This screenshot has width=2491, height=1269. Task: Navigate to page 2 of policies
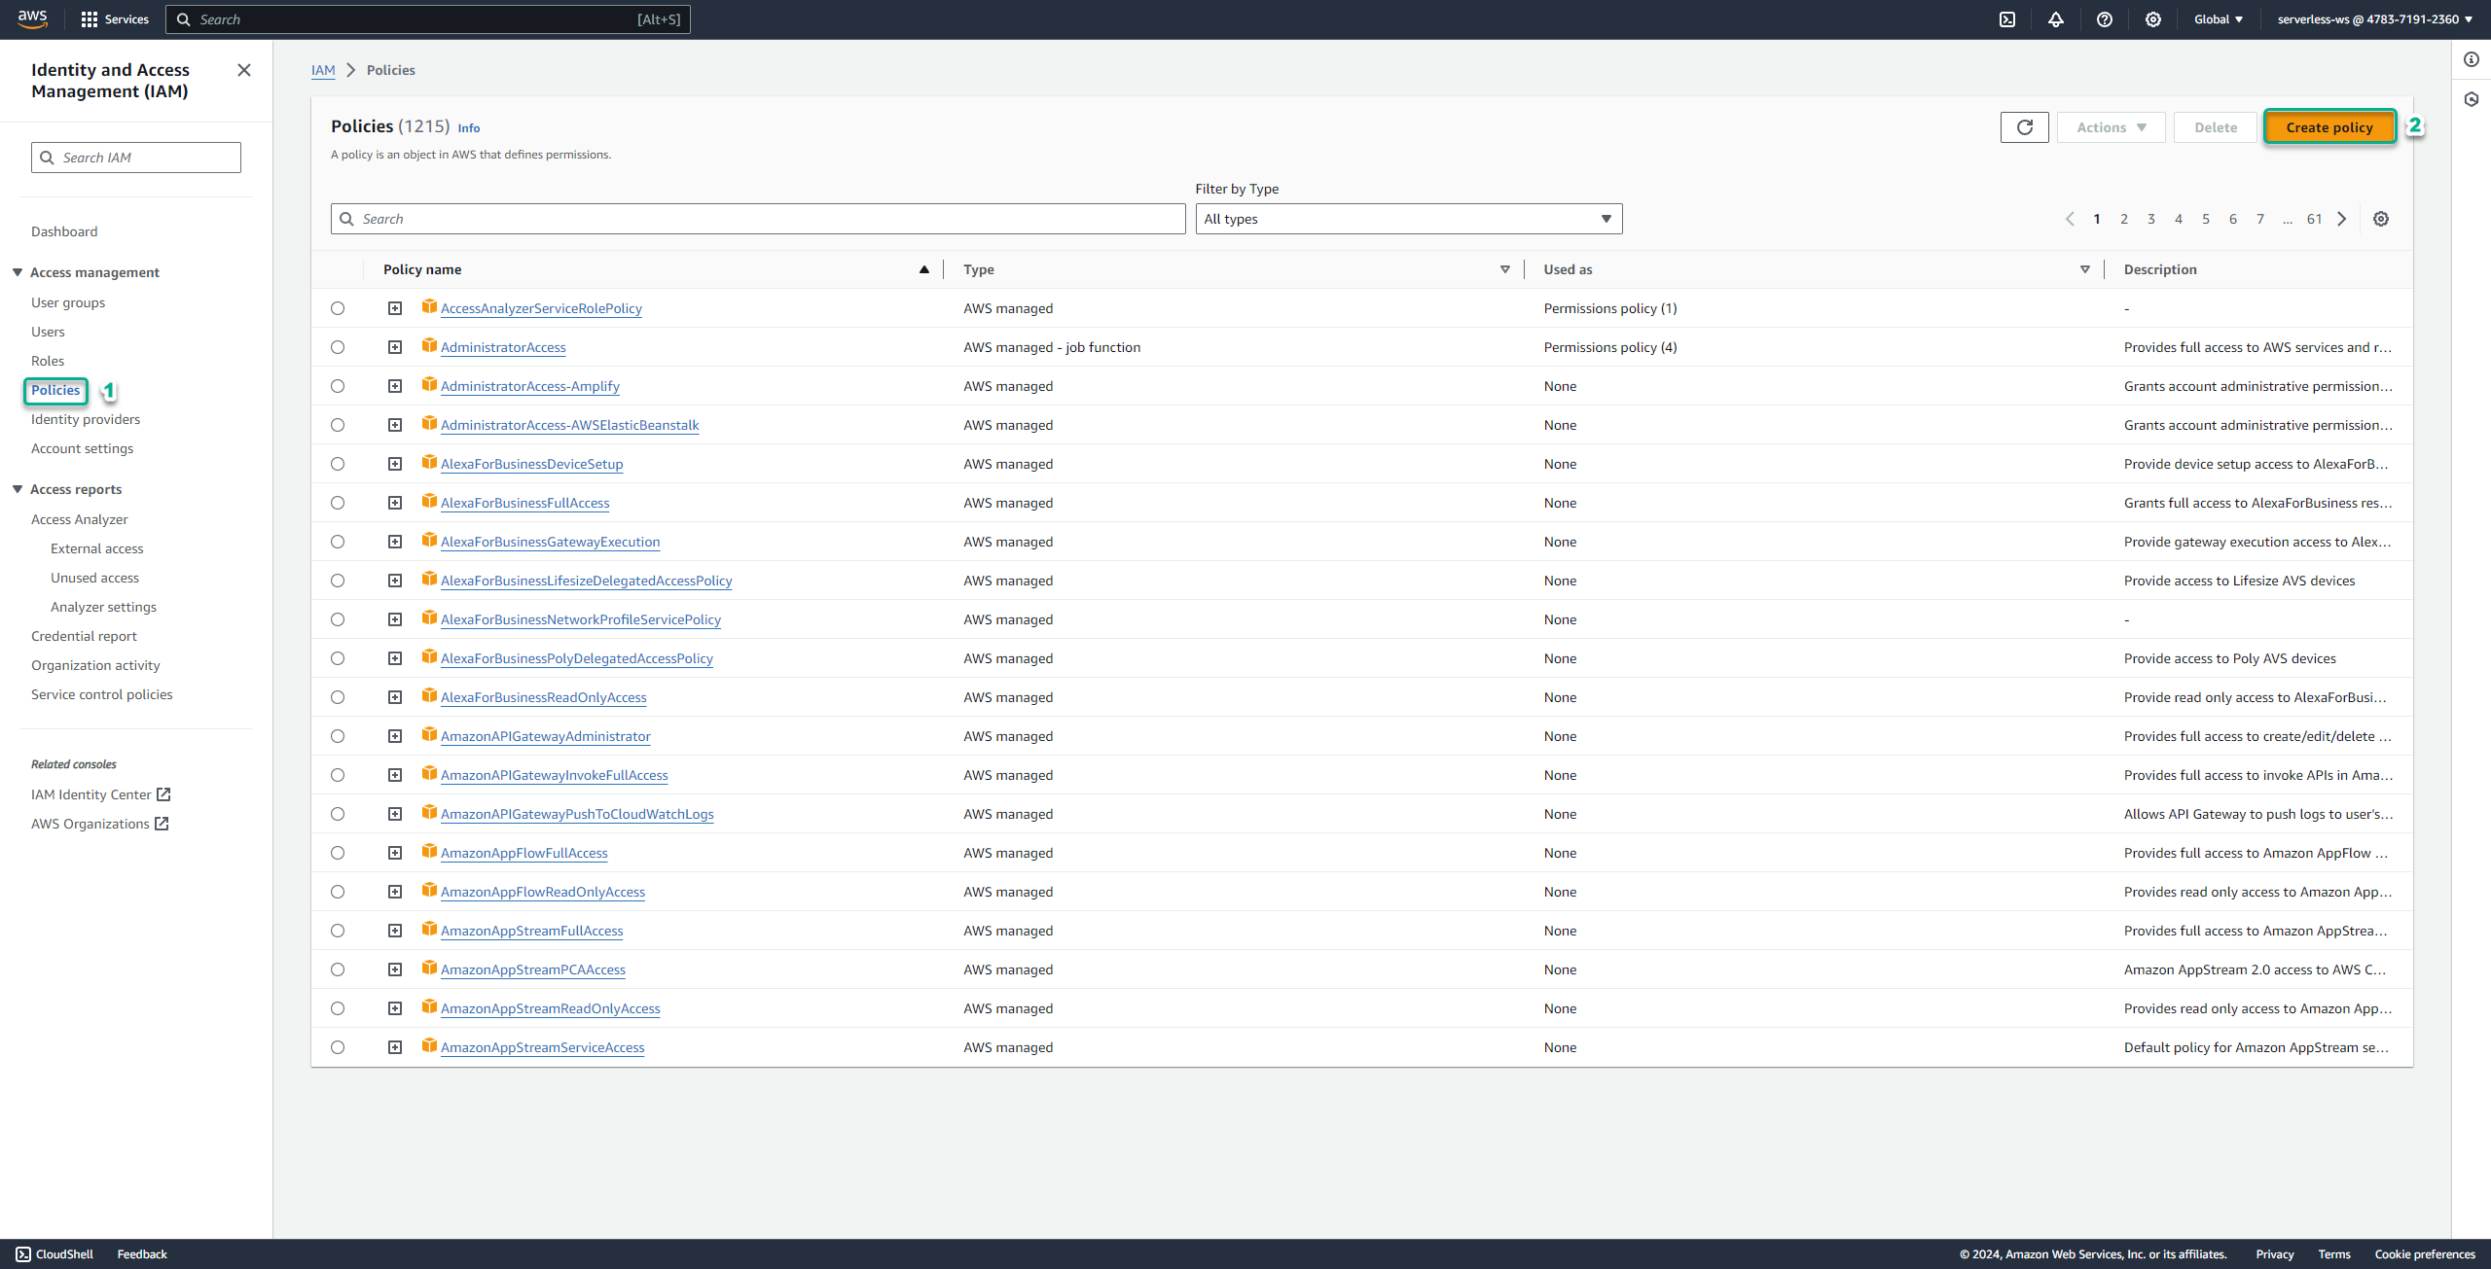pyautogui.click(x=2125, y=217)
